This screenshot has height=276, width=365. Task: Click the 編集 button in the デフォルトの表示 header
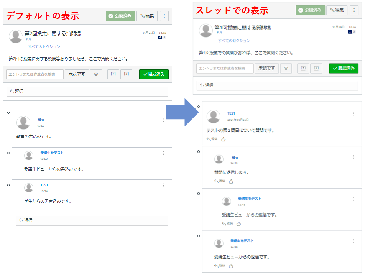point(147,16)
